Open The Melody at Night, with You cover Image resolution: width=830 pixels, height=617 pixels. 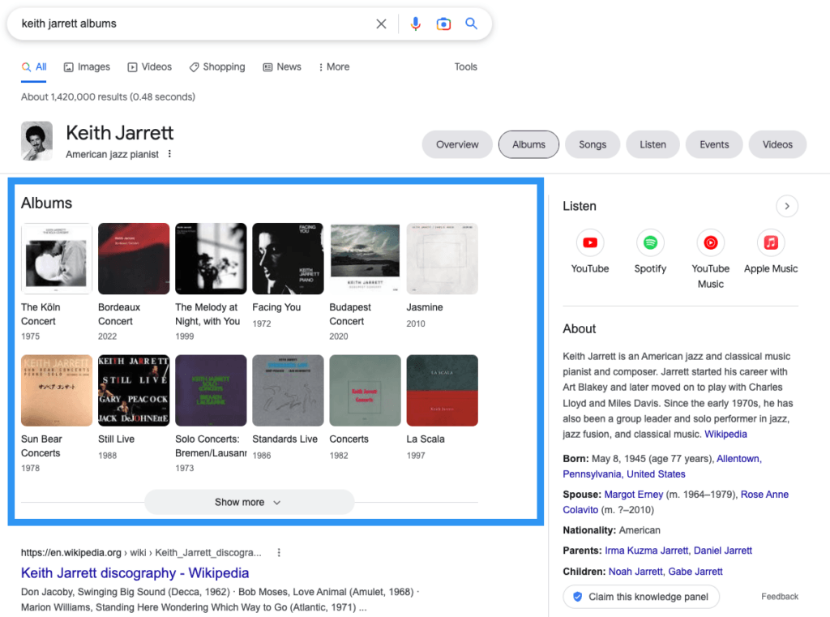click(x=211, y=259)
